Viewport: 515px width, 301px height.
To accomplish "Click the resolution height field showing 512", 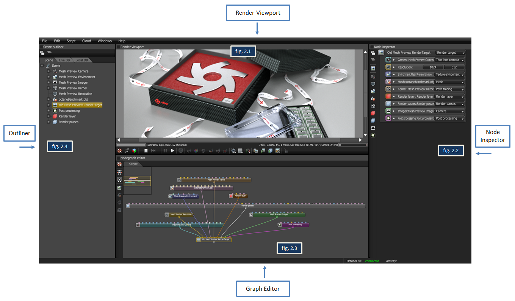I will (454, 67).
